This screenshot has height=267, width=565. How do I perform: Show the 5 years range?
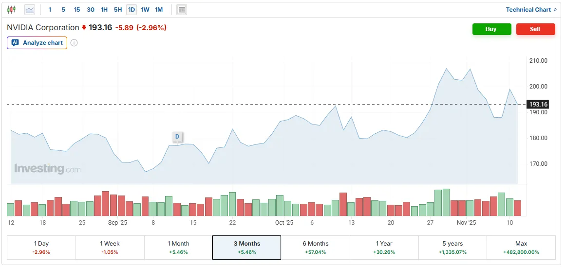(452, 248)
